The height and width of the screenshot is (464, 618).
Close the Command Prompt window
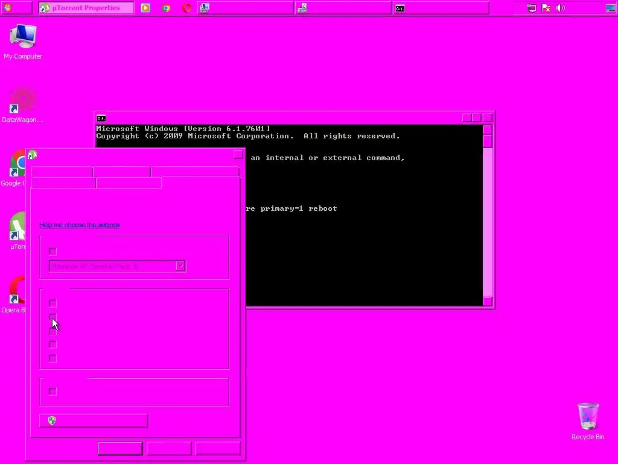tap(488, 118)
